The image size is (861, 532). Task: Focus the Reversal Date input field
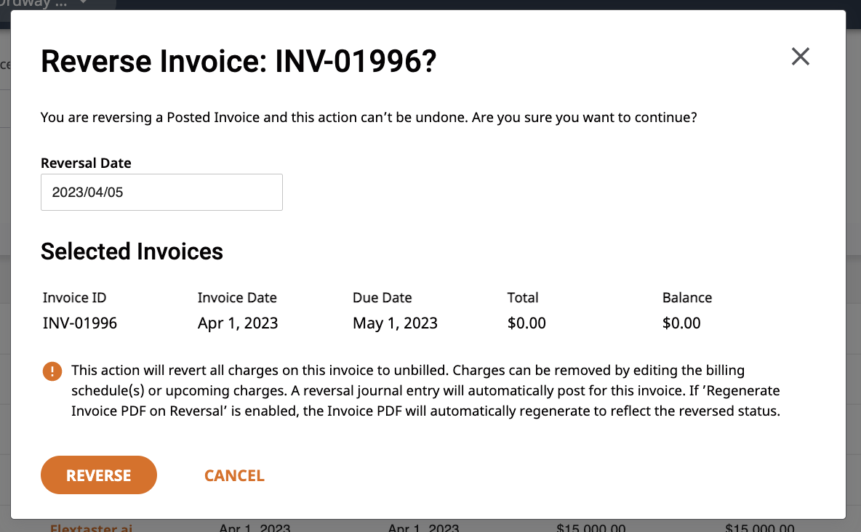[161, 192]
